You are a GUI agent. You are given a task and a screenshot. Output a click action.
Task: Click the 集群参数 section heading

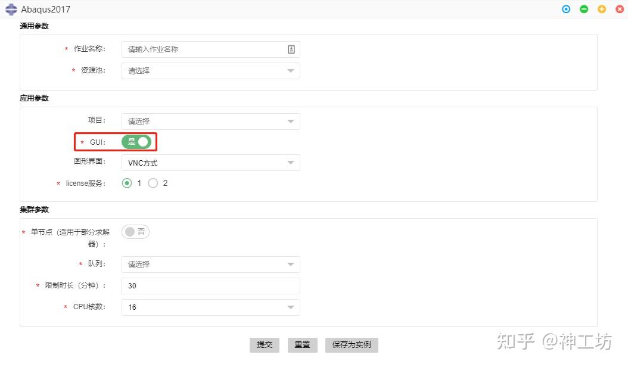click(x=35, y=210)
